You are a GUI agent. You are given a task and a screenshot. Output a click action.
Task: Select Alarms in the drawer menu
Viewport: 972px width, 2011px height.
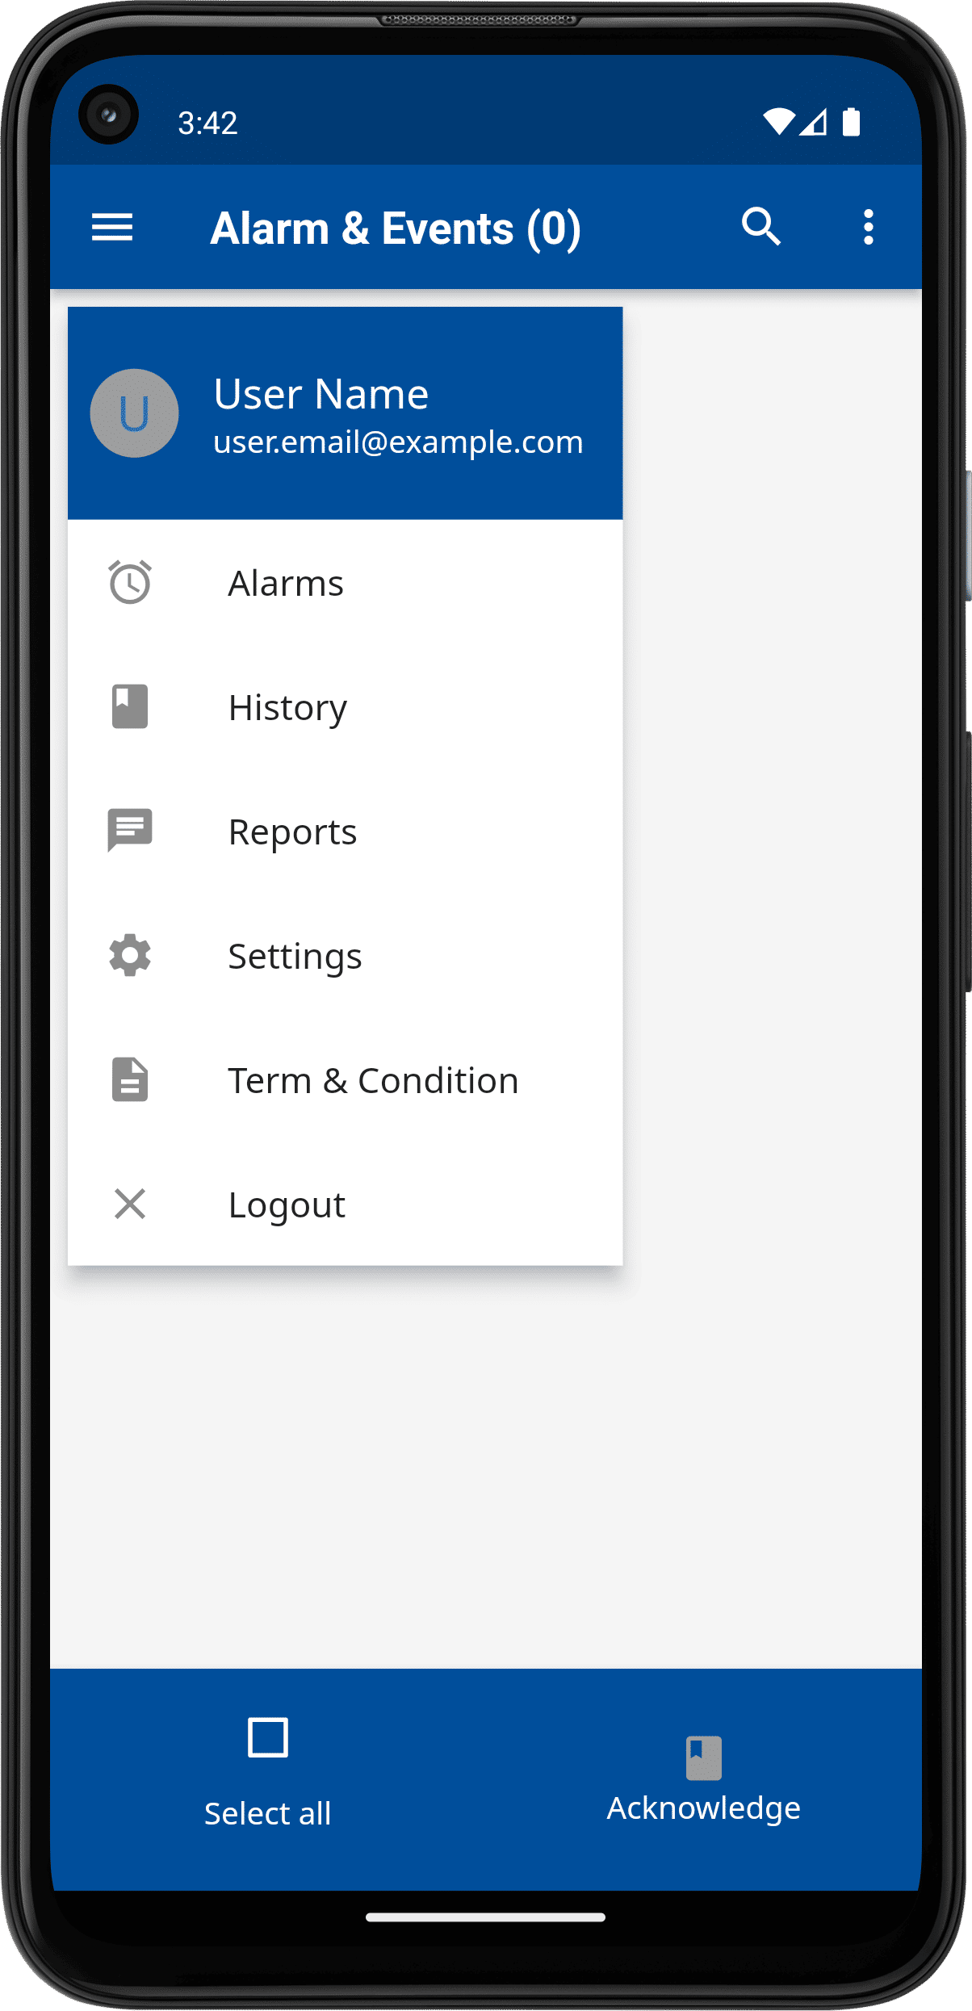[346, 583]
